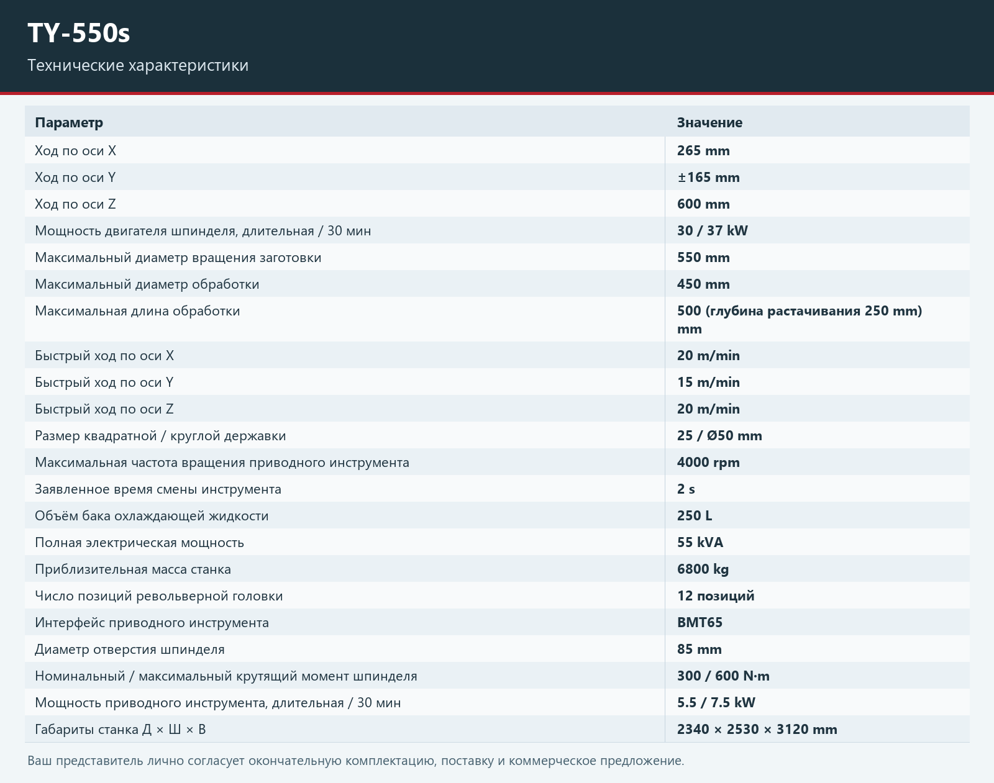The height and width of the screenshot is (783, 994).
Task: Click the 'Ход по оси Y' parameter
Action: coord(75,177)
